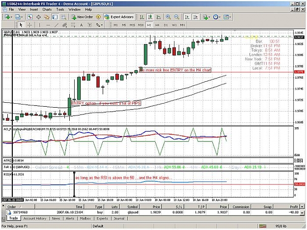Sort by the Lots column header
Screen dimensions: 307x230
112,207
